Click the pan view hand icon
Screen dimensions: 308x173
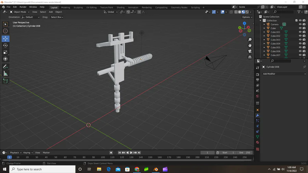250,45
